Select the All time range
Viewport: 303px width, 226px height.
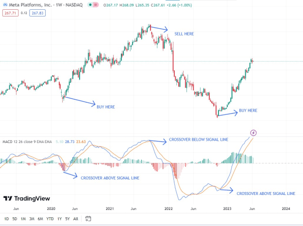76,219
